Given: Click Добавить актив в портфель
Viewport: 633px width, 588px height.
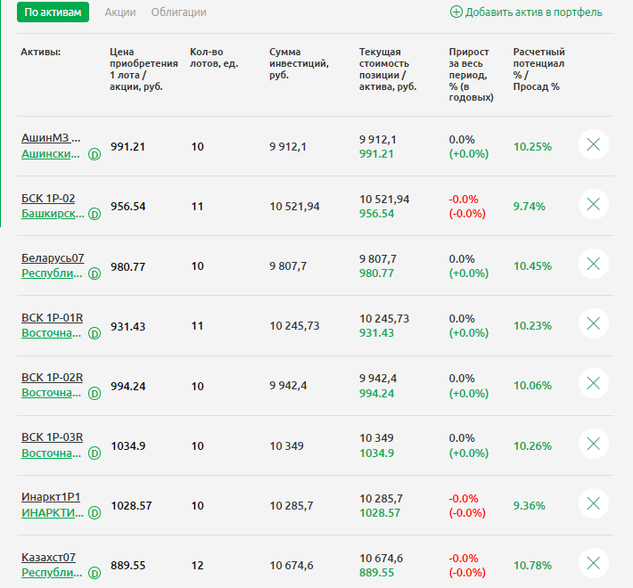Looking at the screenshot, I should [x=526, y=12].
